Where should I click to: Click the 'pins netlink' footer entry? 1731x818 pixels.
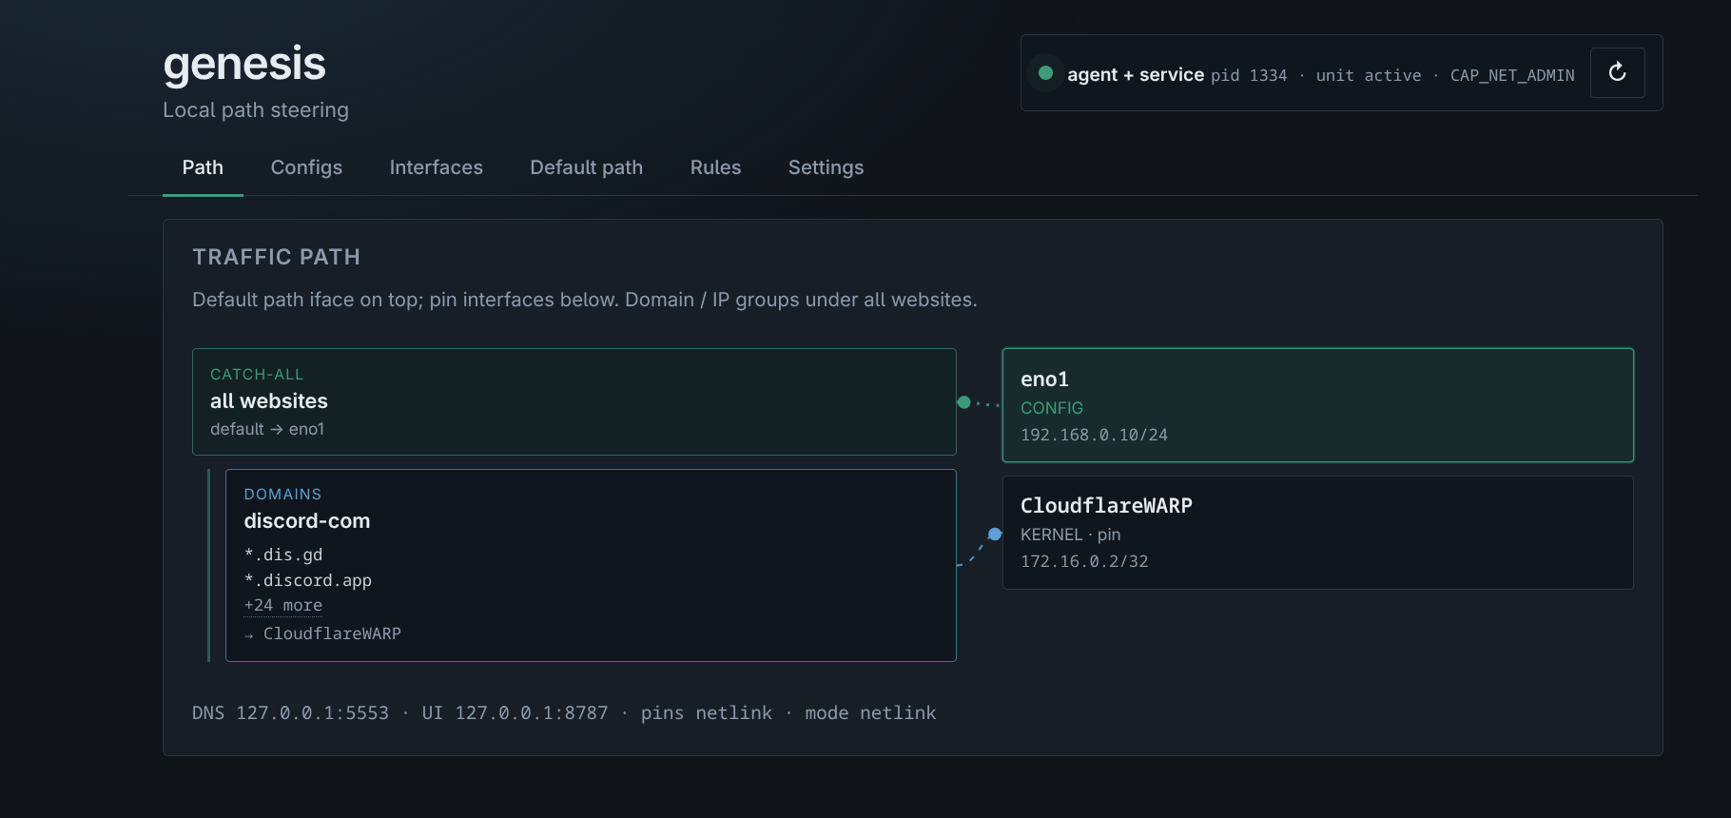pyautogui.click(x=707, y=712)
